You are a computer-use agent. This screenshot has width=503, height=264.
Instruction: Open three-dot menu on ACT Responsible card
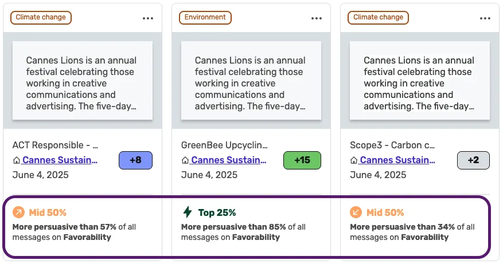click(x=148, y=18)
